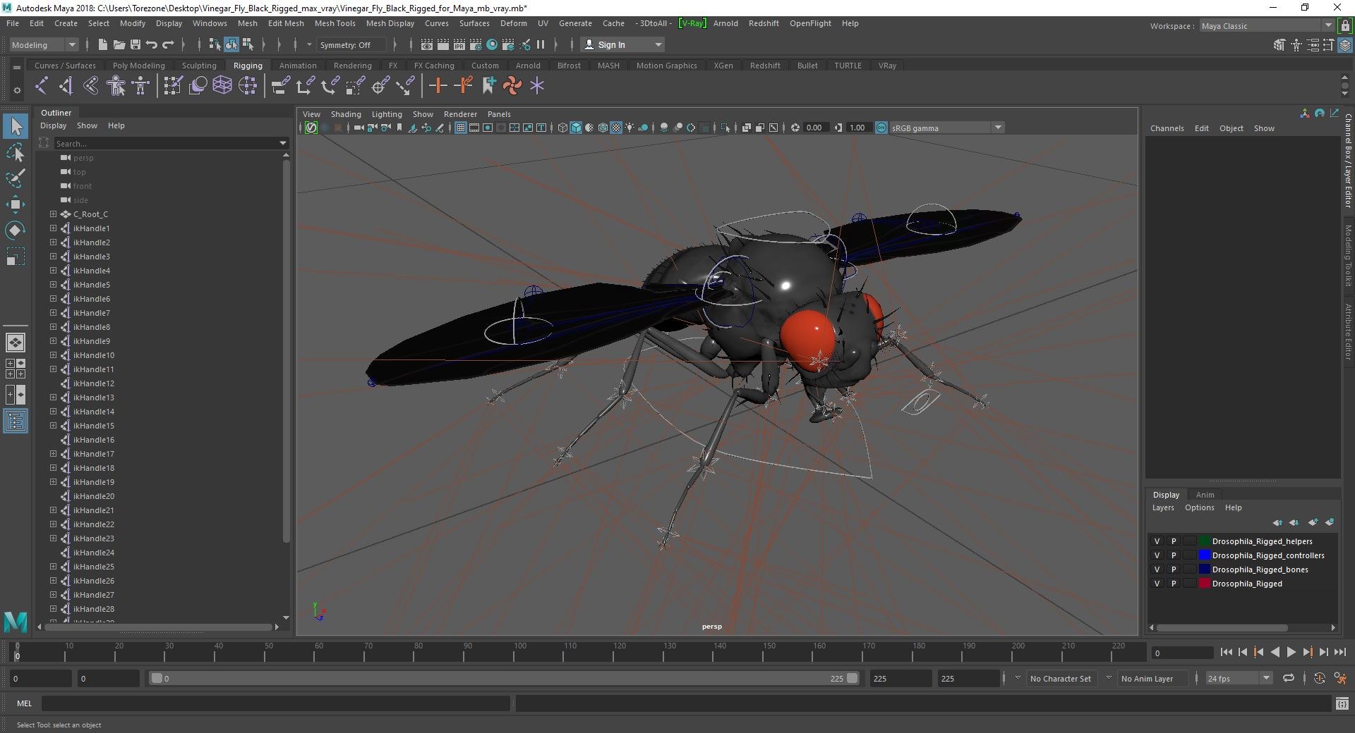Open the Workspace Maya Classic dropdown
Screen dimensions: 1355x733
click(1267, 26)
